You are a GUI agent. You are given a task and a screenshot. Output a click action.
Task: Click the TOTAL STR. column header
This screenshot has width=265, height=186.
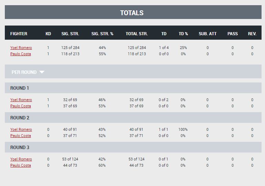point(137,34)
